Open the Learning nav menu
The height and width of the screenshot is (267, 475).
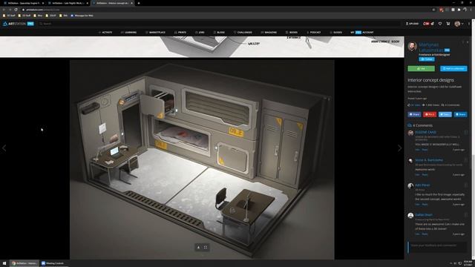128,33
